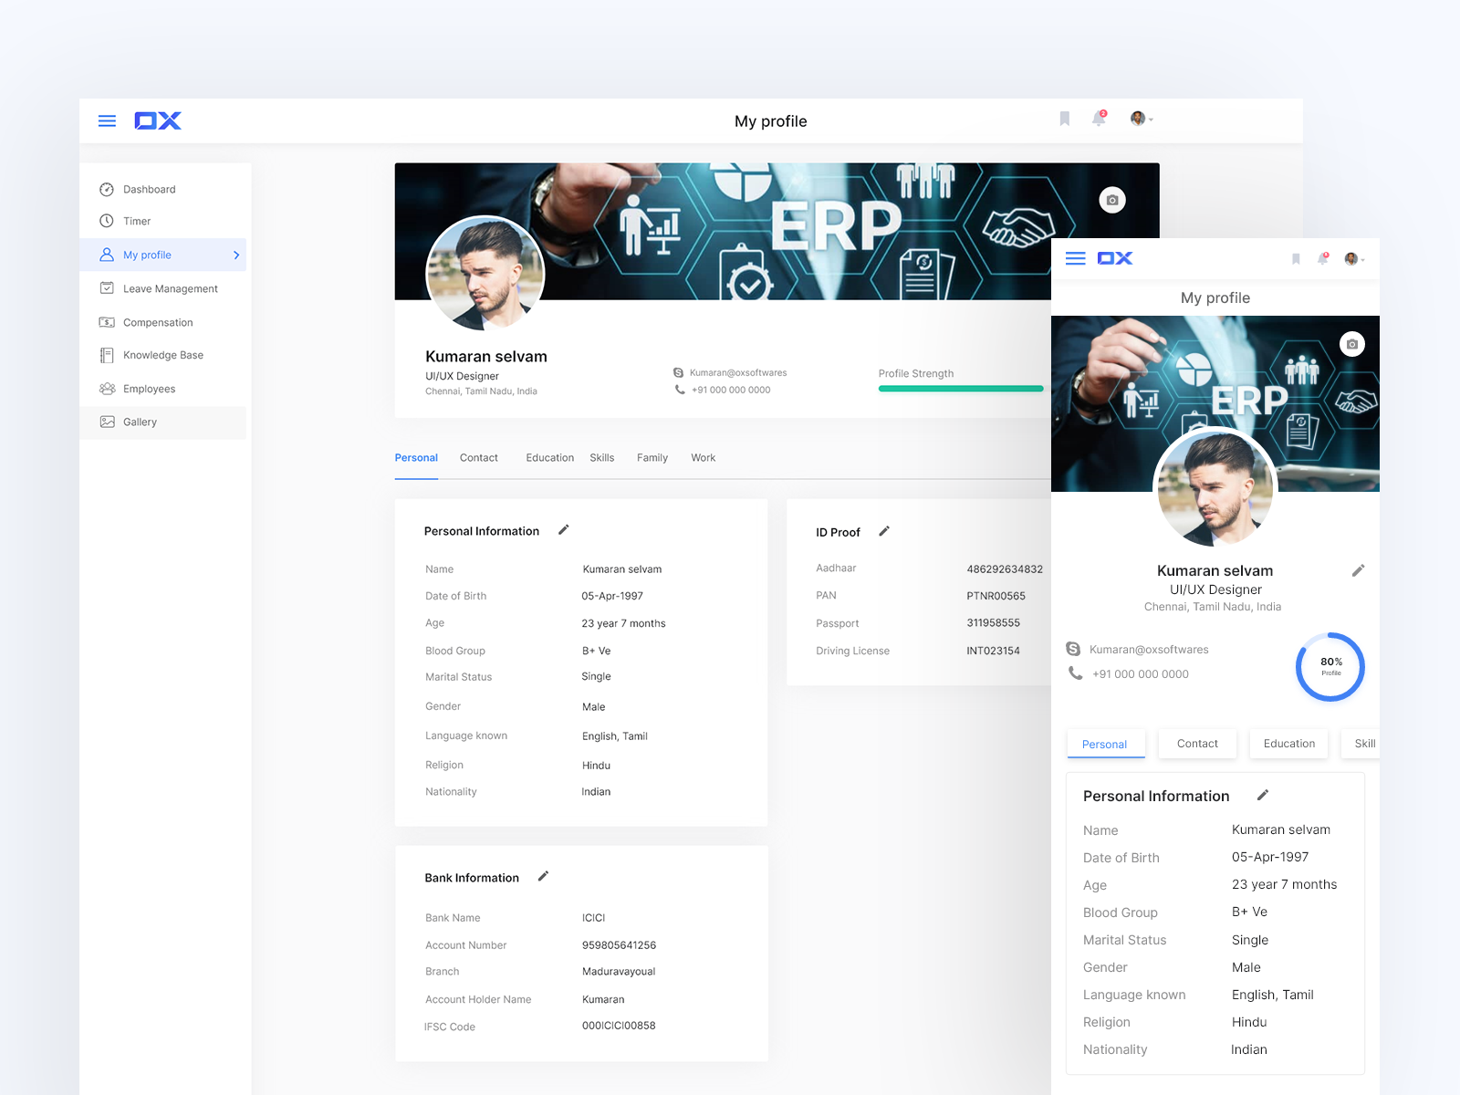
Task: Select the PAN value PTNR00565
Action: (996, 596)
